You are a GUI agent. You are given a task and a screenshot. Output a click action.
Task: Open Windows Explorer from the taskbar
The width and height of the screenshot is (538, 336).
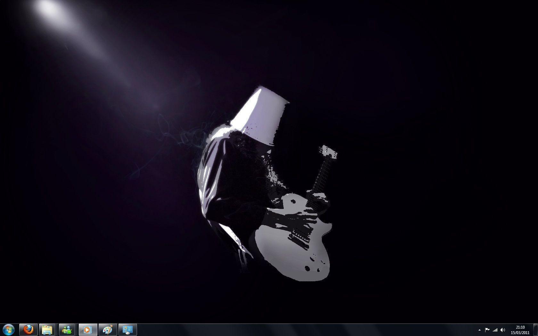[x=47, y=330]
